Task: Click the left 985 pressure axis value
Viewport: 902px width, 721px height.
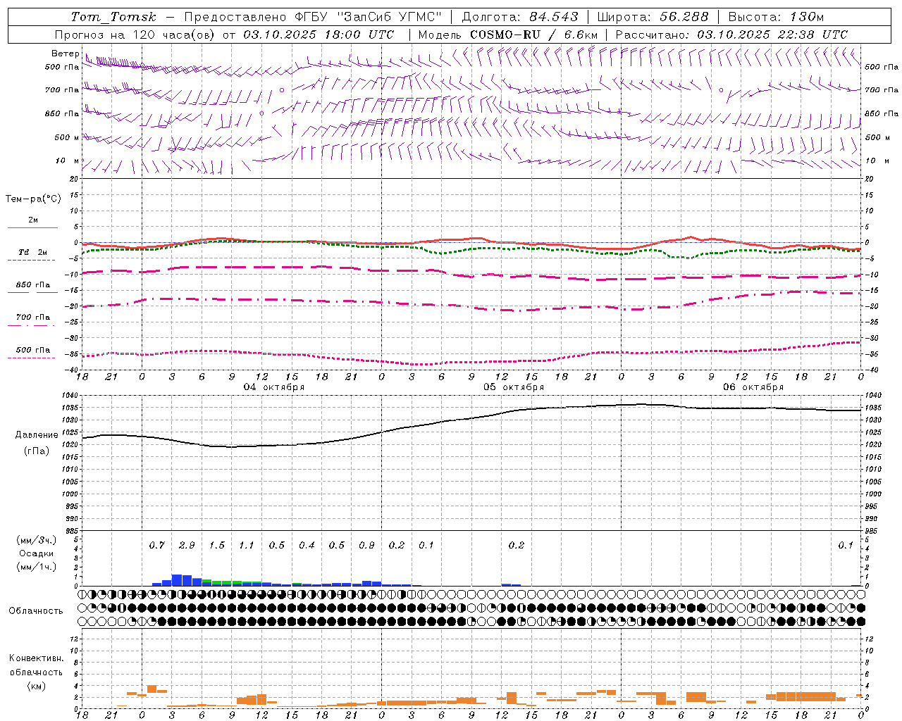Action: coord(73,531)
